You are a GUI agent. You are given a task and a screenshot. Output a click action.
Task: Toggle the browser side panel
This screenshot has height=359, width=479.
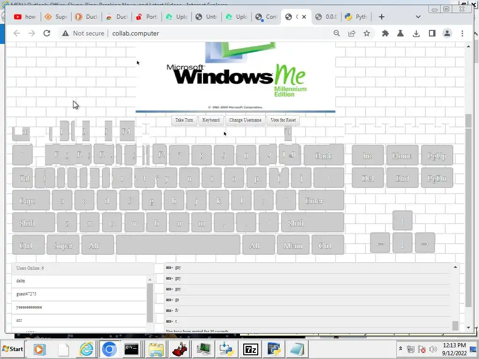[432, 33]
